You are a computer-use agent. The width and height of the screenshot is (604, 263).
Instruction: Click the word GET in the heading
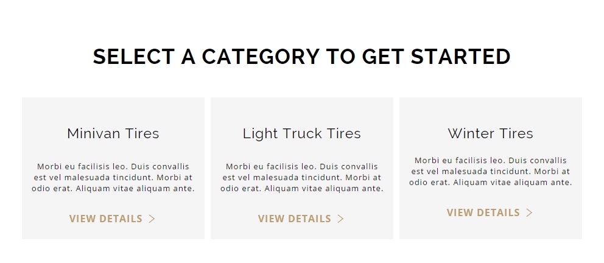pos(383,57)
